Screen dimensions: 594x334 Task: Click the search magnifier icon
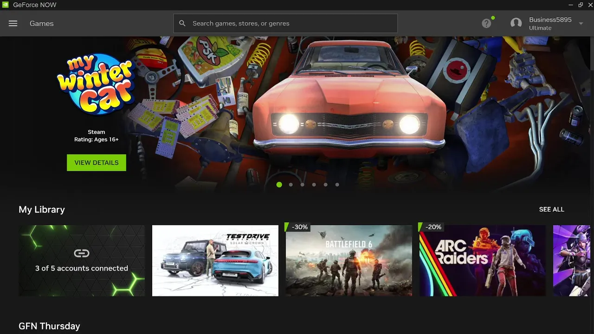[182, 23]
